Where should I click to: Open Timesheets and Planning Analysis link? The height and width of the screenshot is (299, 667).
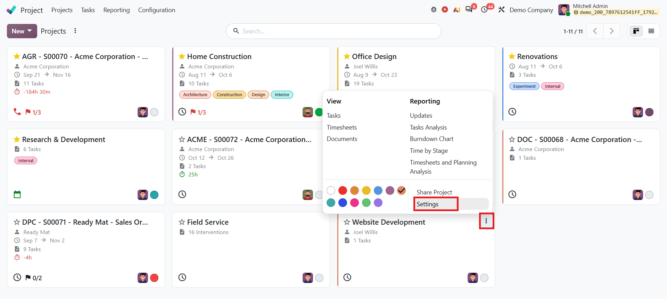point(443,167)
